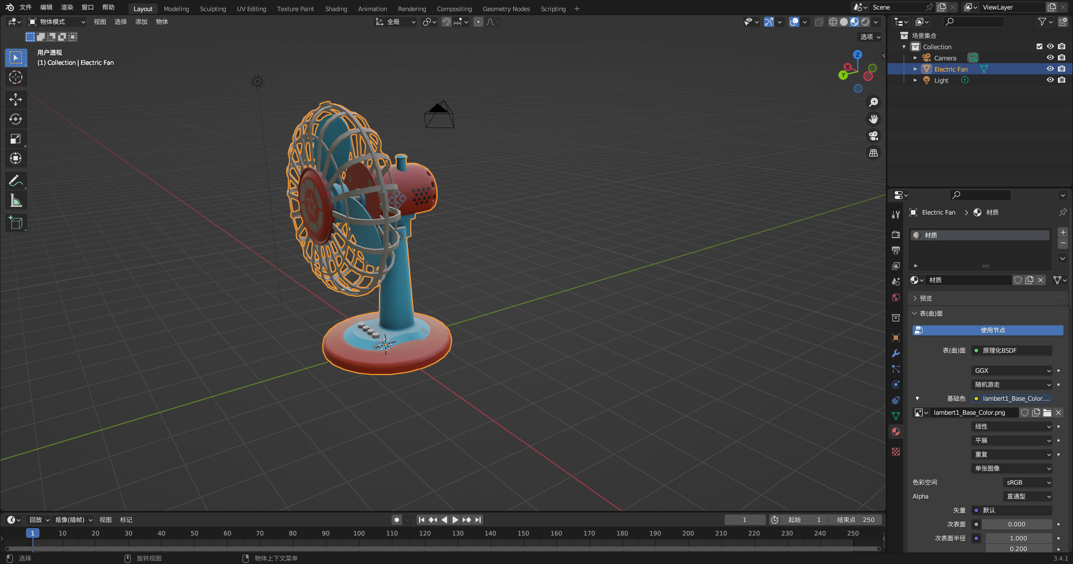Viewport: 1073px width, 564px height.
Task: Switch to orthographic view grid icon
Action: click(873, 153)
